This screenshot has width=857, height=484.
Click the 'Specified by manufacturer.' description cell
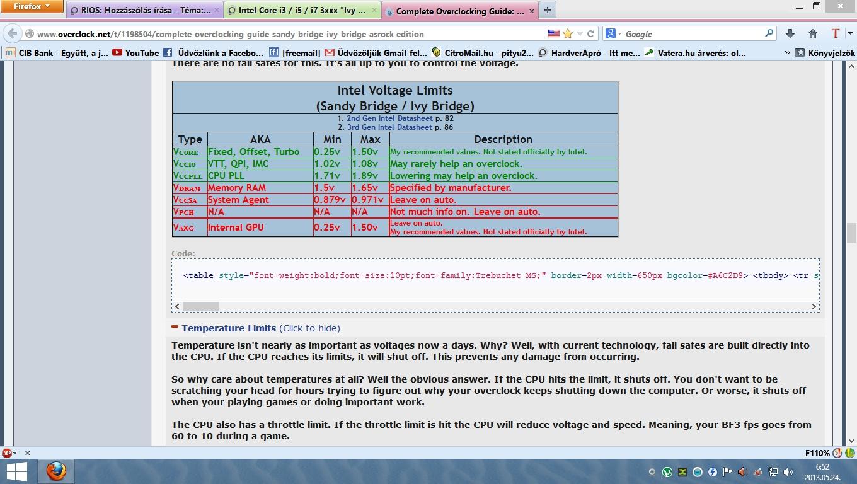(503, 188)
